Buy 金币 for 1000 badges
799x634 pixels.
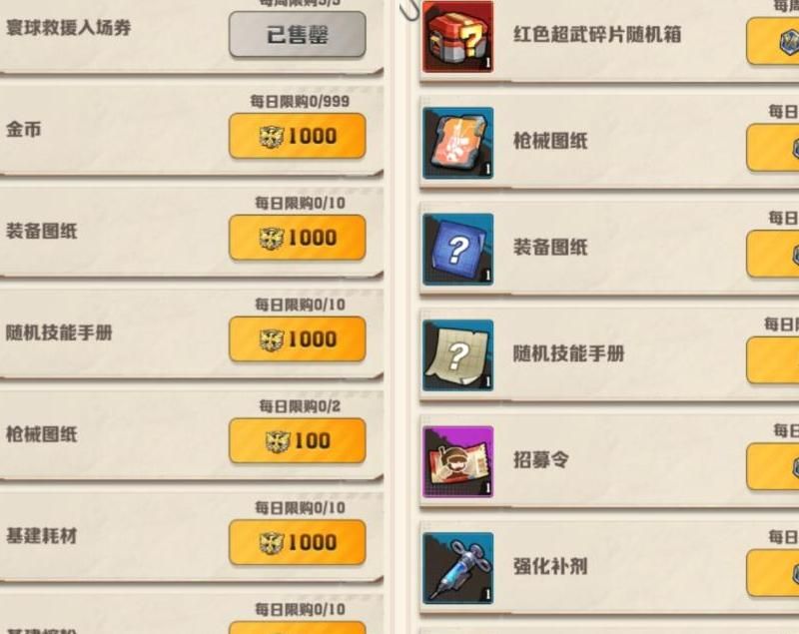(x=297, y=136)
